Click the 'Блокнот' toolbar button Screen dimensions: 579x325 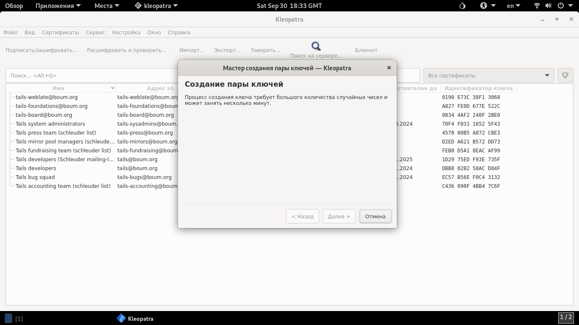[366, 50]
